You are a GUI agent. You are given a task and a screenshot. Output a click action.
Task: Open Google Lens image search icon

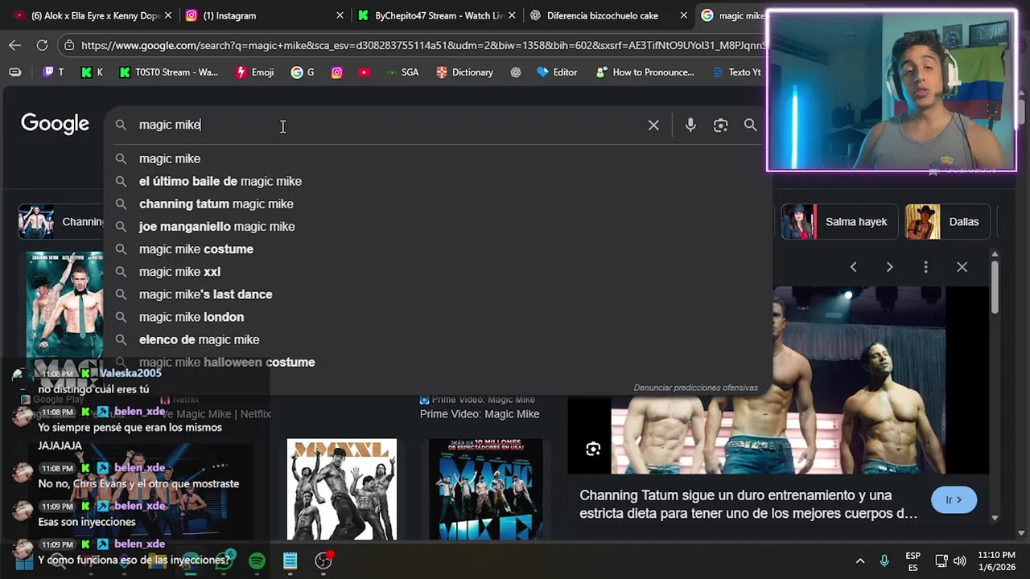(720, 125)
